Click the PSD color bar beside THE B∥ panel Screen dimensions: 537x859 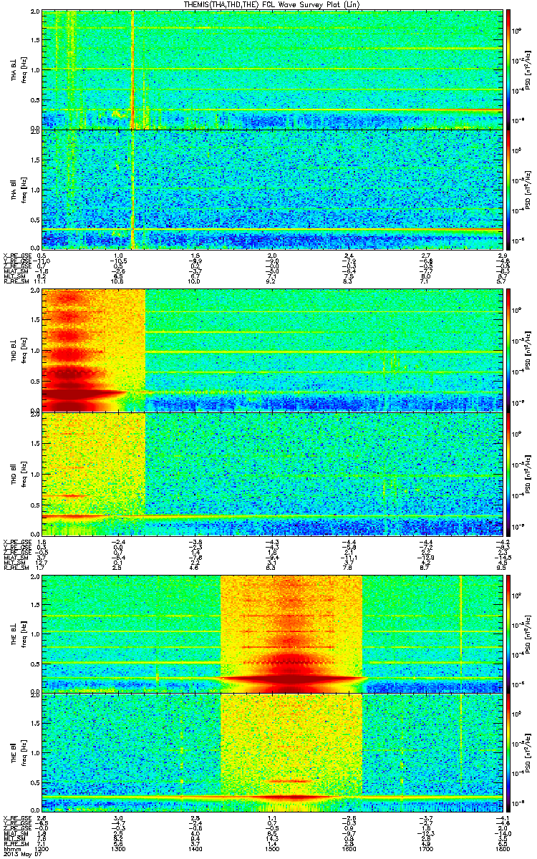(x=509, y=752)
